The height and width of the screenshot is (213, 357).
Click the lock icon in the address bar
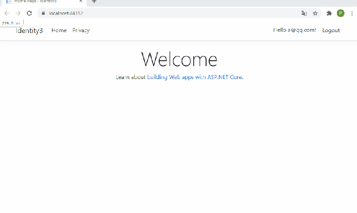click(43, 13)
